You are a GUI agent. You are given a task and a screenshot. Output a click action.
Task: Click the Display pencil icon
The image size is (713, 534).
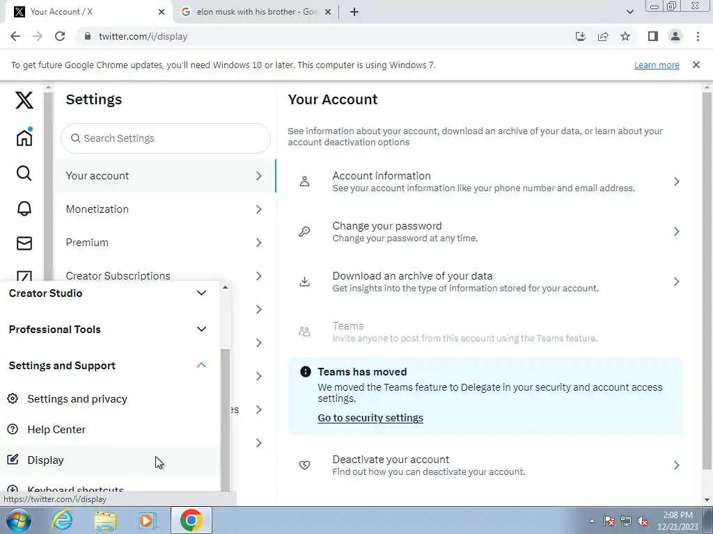tap(13, 460)
